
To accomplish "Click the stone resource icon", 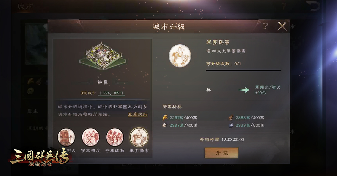I will coord(165,125).
